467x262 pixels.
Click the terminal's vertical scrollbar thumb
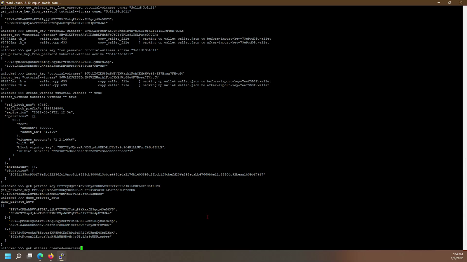pyautogui.click(x=465, y=202)
